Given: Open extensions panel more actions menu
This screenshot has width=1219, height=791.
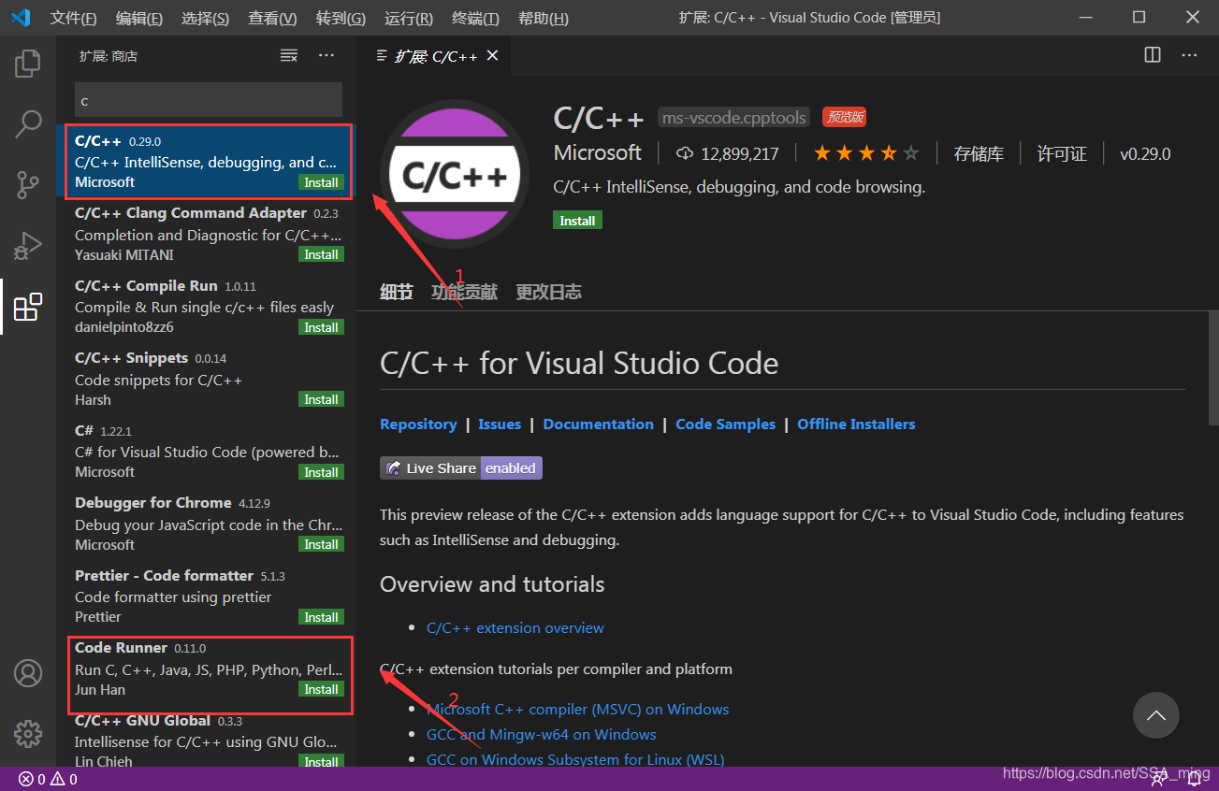Looking at the screenshot, I should pyautogui.click(x=327, y=56).
